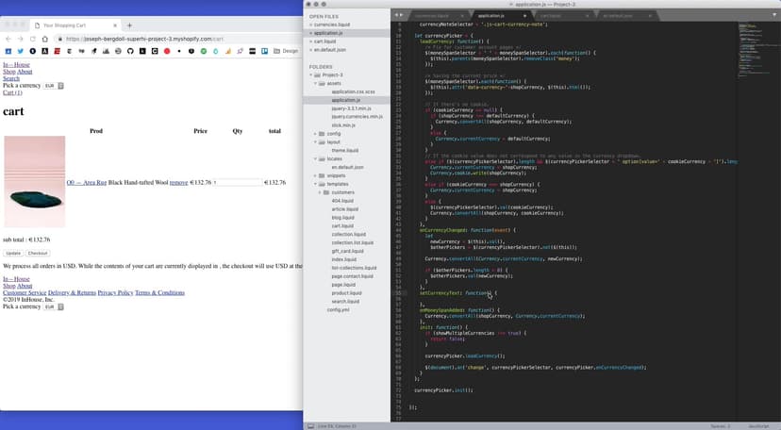Click the quantity input field
This screenshot has width=781, height=430.
coord(237,182)
